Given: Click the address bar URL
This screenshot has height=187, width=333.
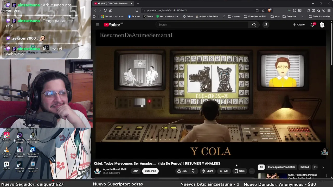Looking at the screenshot, I should point(167,10).
